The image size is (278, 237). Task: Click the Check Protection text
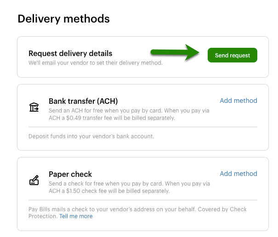[x=42, y=216]
